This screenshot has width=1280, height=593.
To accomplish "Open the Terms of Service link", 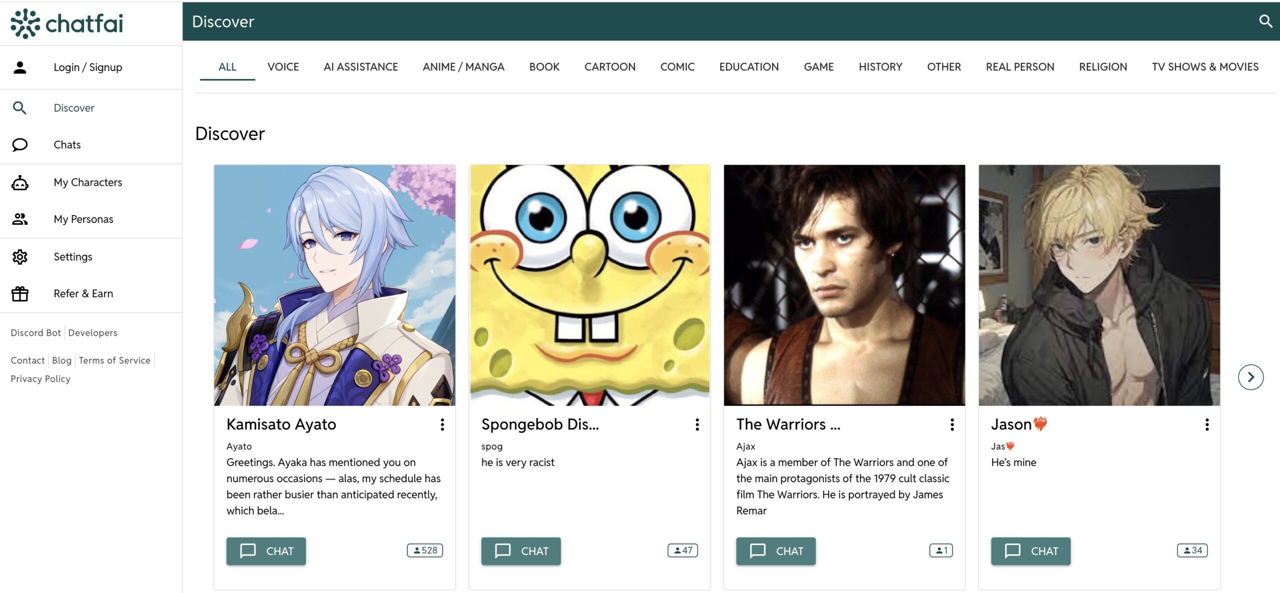I will [114, 360].
